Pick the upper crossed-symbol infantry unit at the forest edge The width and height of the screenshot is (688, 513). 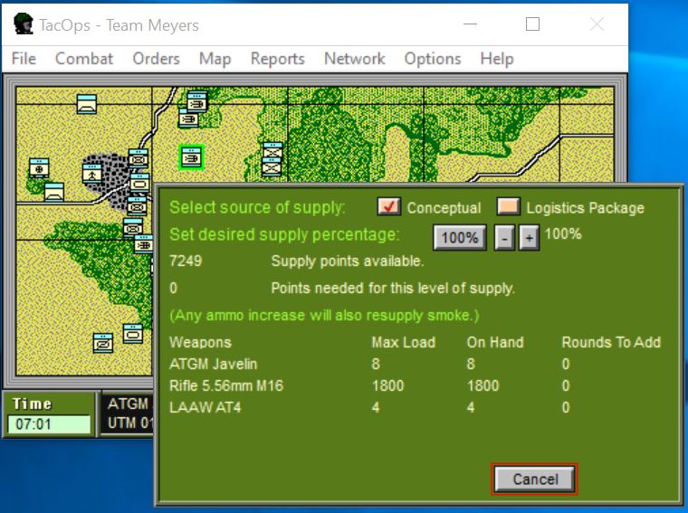point(272,150)
